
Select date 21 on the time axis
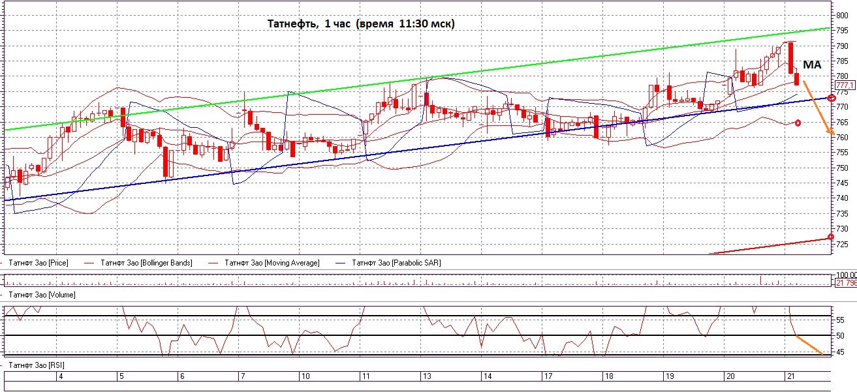pos(790,376)
